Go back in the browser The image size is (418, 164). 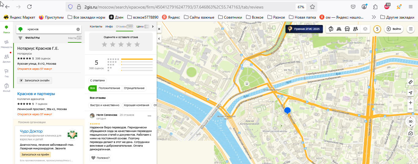click(7, 7)
